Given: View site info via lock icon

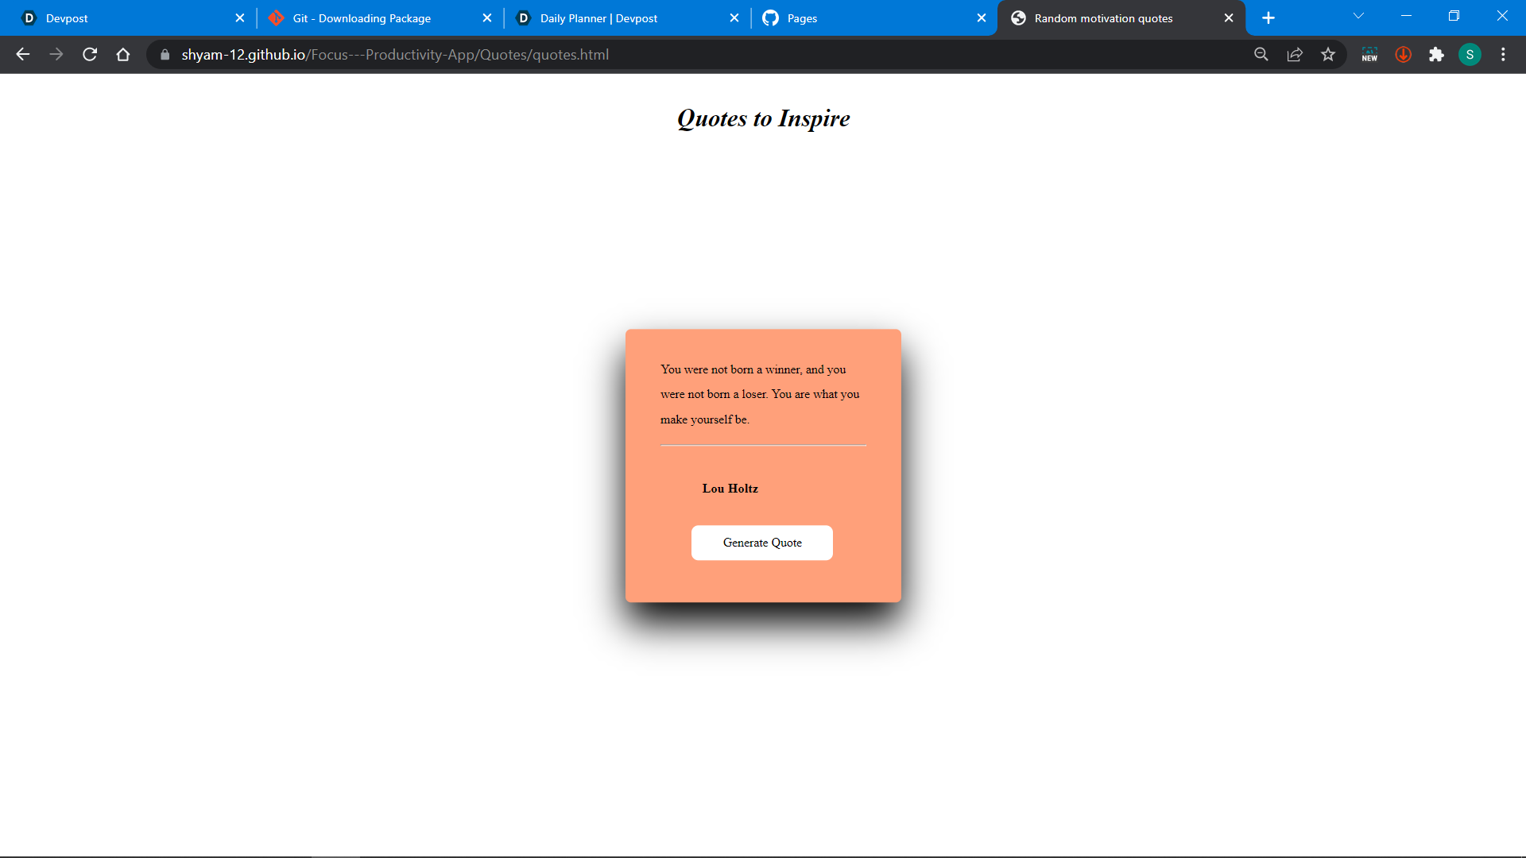Looking at the screenshot, I should (x=165, y=54).
